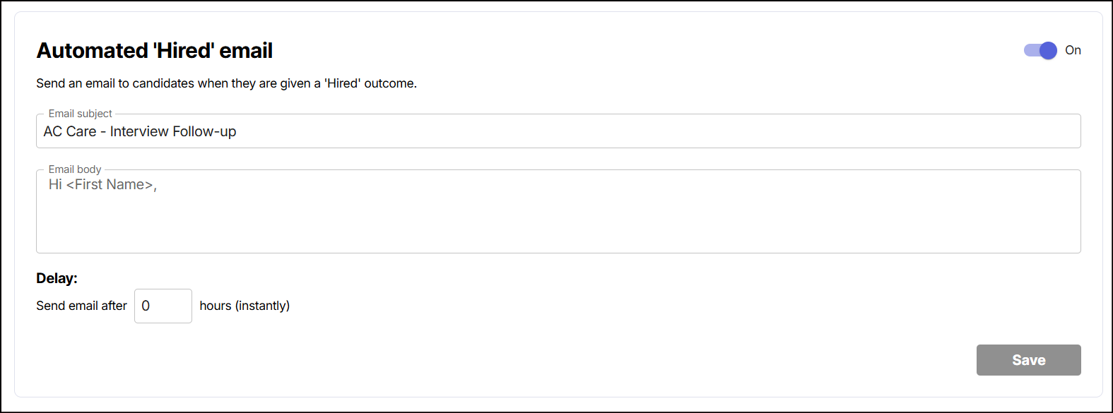Click the 'Delay:' section heading
The image size is (1113, 413).
point(57,278)
